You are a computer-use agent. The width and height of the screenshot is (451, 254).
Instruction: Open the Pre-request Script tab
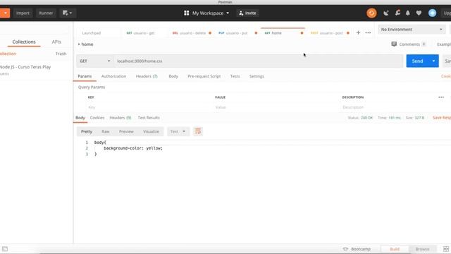click(x=204, y=76)
